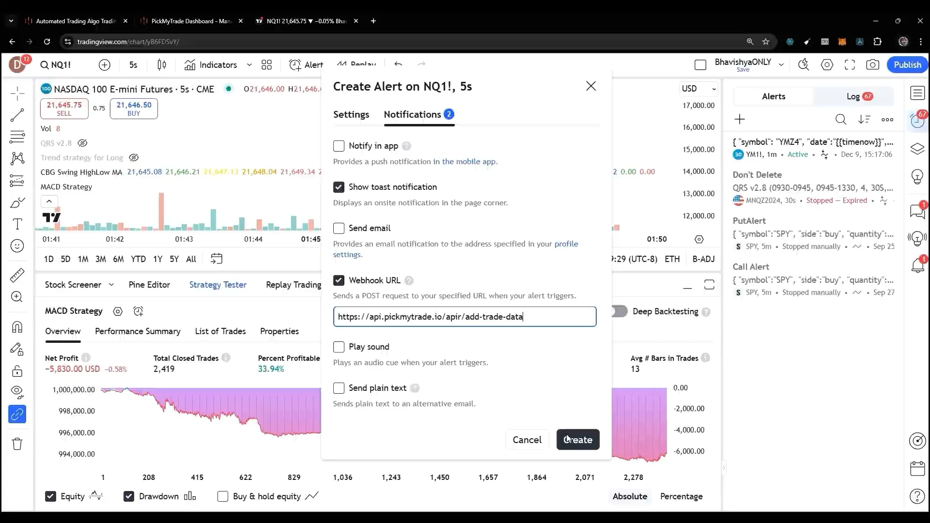This screenshot has width=930, height=523.
Task: Select the brush drawing tool
Action: pos(17,202)
